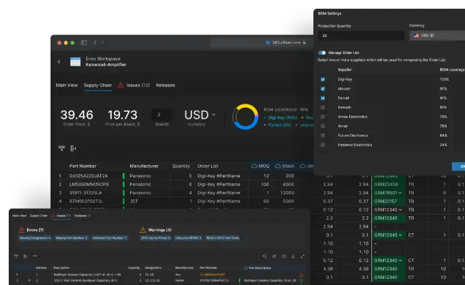Click the Warnings (4) yellow triangle icon
The image size is (465, 285).
pos(143,230)
